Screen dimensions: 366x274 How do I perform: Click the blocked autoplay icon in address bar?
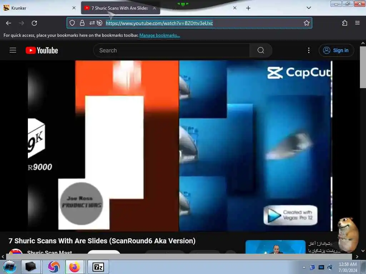point(99,23)
